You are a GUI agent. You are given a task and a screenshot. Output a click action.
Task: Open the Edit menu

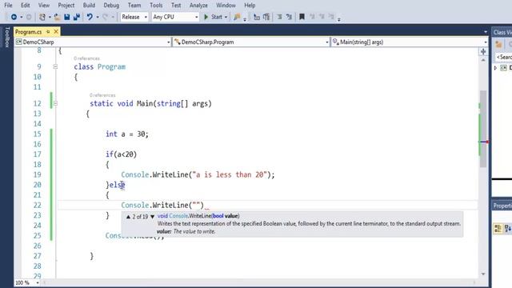click(x=25, y=6)
